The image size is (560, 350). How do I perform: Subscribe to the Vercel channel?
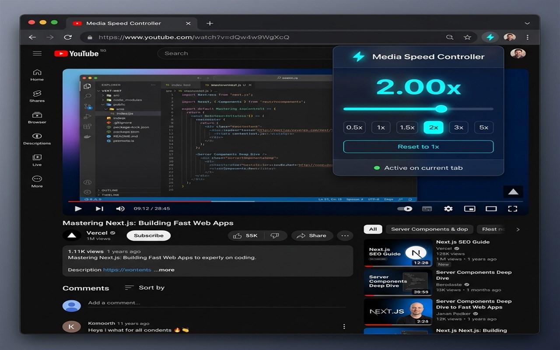(149, 235)
